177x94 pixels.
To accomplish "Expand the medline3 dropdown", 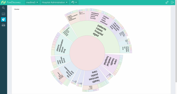I will 32,2.
